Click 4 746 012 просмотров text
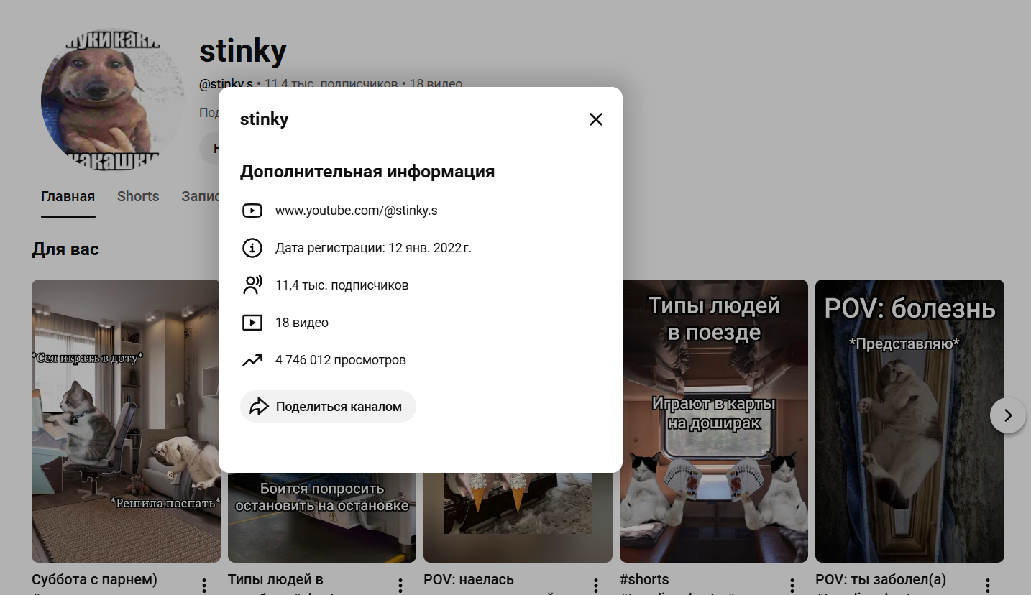This screenshot has height=595, width=1031. point(341,360)
